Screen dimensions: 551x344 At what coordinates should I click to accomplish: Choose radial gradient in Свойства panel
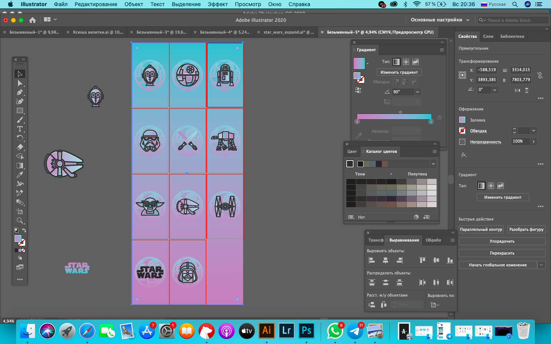tap(491, 186)
